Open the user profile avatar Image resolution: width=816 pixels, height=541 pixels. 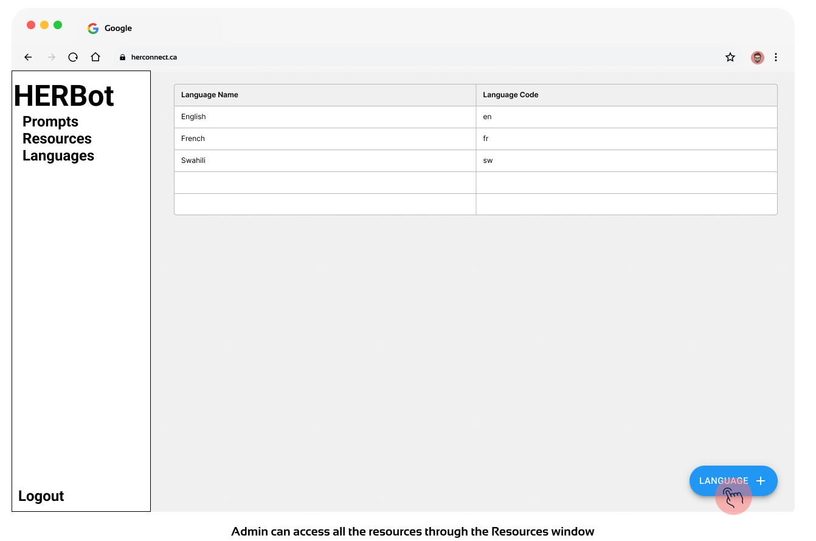coord(757,57)
